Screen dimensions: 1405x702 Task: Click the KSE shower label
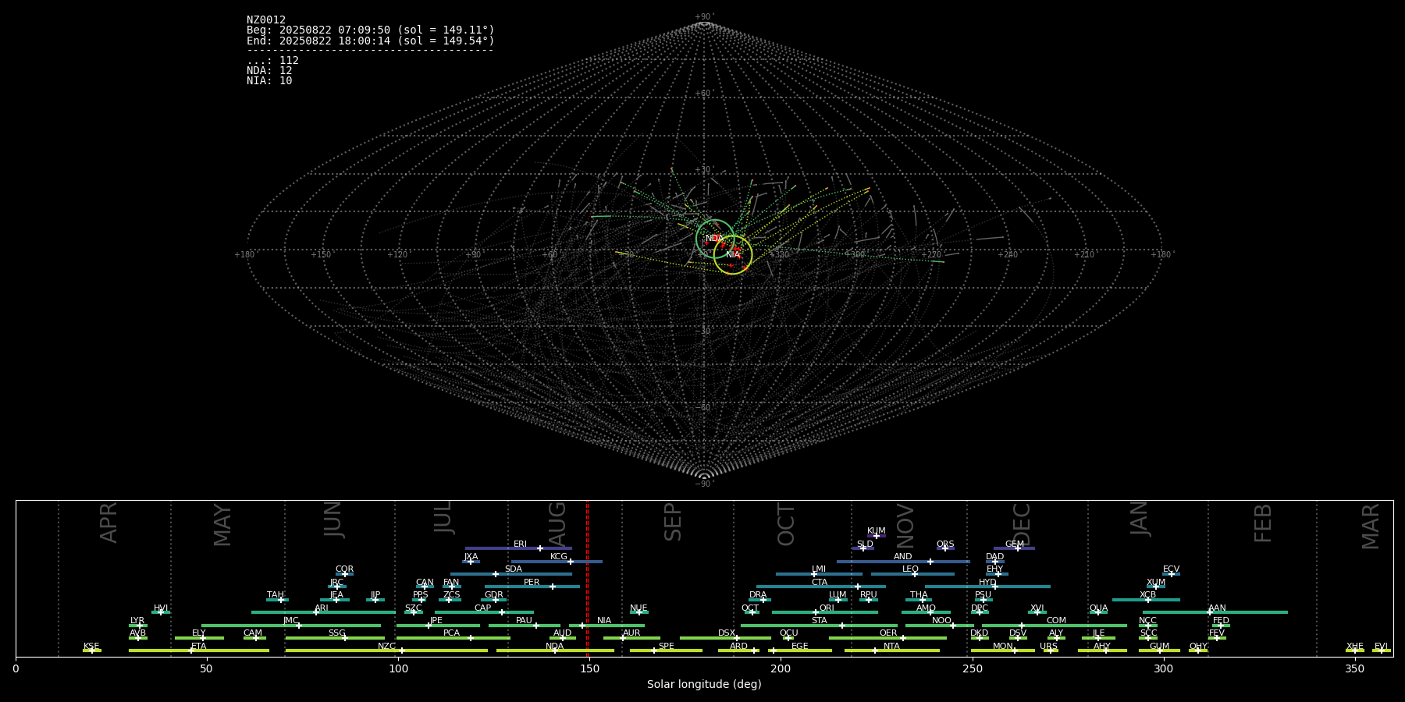click(x=91, y=647)
